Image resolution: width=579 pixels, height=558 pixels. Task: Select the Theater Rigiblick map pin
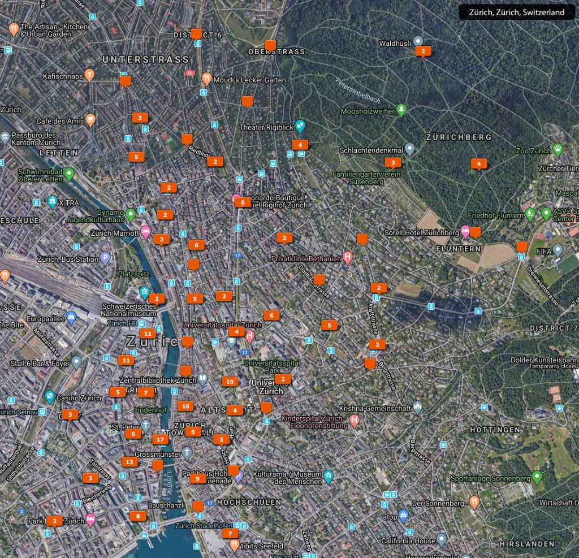[300, 127]
